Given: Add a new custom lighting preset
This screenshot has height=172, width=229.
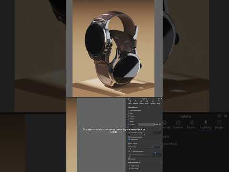Looking at the screenshot, I should [x=157, y=124].
